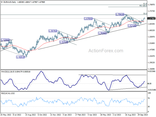Click the 3 Jul 2023 date label
Viewport: 156px width, 117px height.
(117, 115)
